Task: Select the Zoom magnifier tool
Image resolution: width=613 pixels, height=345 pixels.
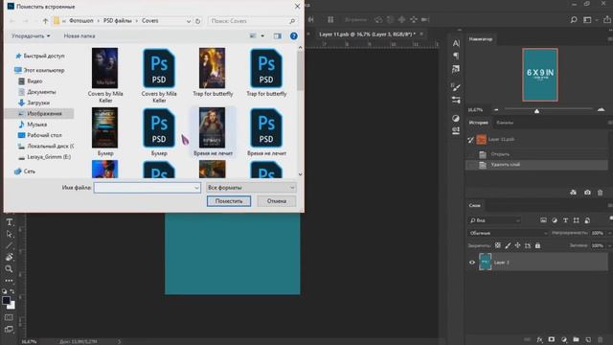Action: pyautogui.click(x=9, y=268)
